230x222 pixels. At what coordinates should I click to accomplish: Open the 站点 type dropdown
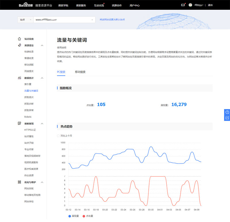[x=25, y=20]
